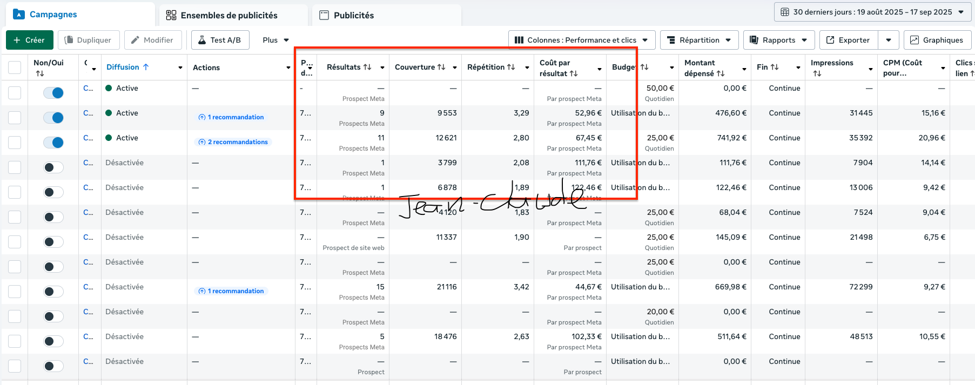Screen dimensions: 975x385
Task: Turn off toggle of campaign with 1 recommandation, 9 results
Action: point(53,118)
